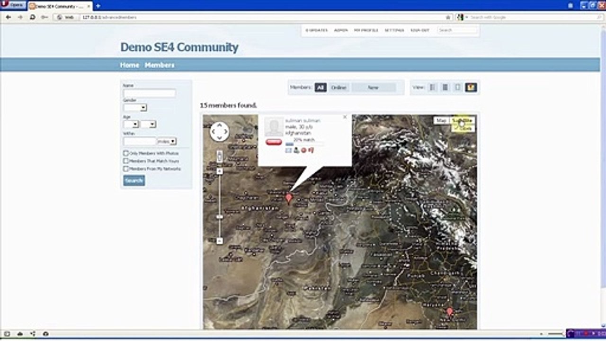Reload the page with the refresh icon
The width and height of the screenshot is (606, 341).
[32, 17]
